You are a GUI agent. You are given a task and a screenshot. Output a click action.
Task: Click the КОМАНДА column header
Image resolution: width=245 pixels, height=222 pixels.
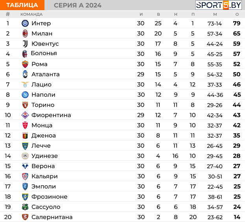[x=31, y=14]
